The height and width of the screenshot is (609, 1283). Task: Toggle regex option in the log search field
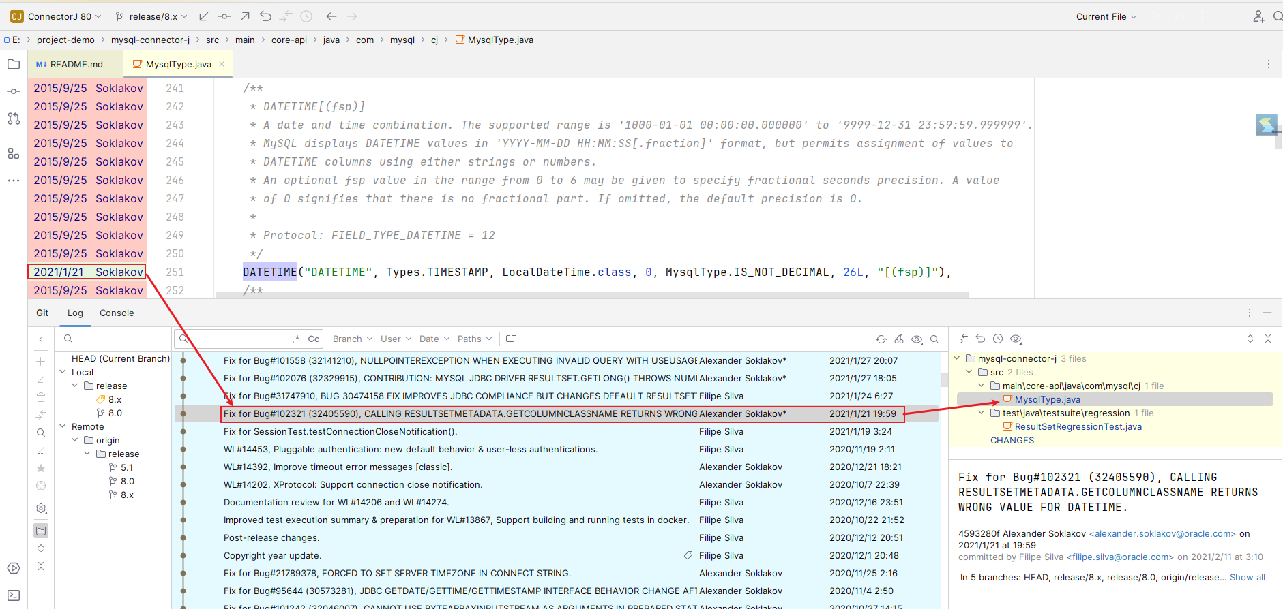coord(296,339)
